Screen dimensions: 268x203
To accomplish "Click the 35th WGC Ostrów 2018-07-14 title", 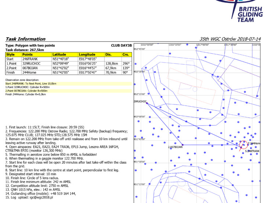I will 230,39.
